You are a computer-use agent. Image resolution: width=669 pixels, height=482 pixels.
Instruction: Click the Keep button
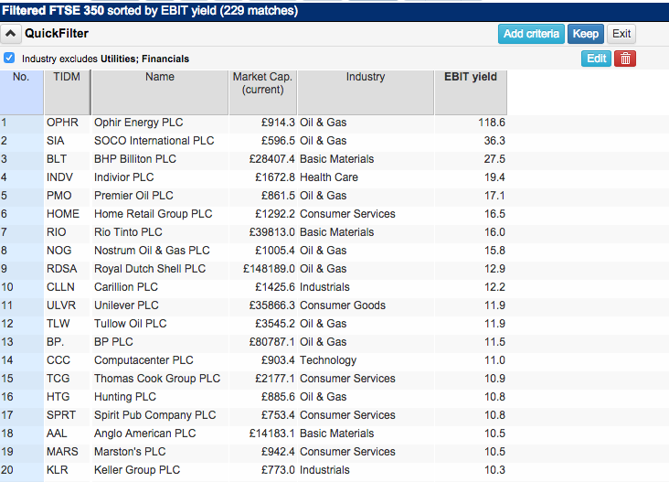[585, 34]
